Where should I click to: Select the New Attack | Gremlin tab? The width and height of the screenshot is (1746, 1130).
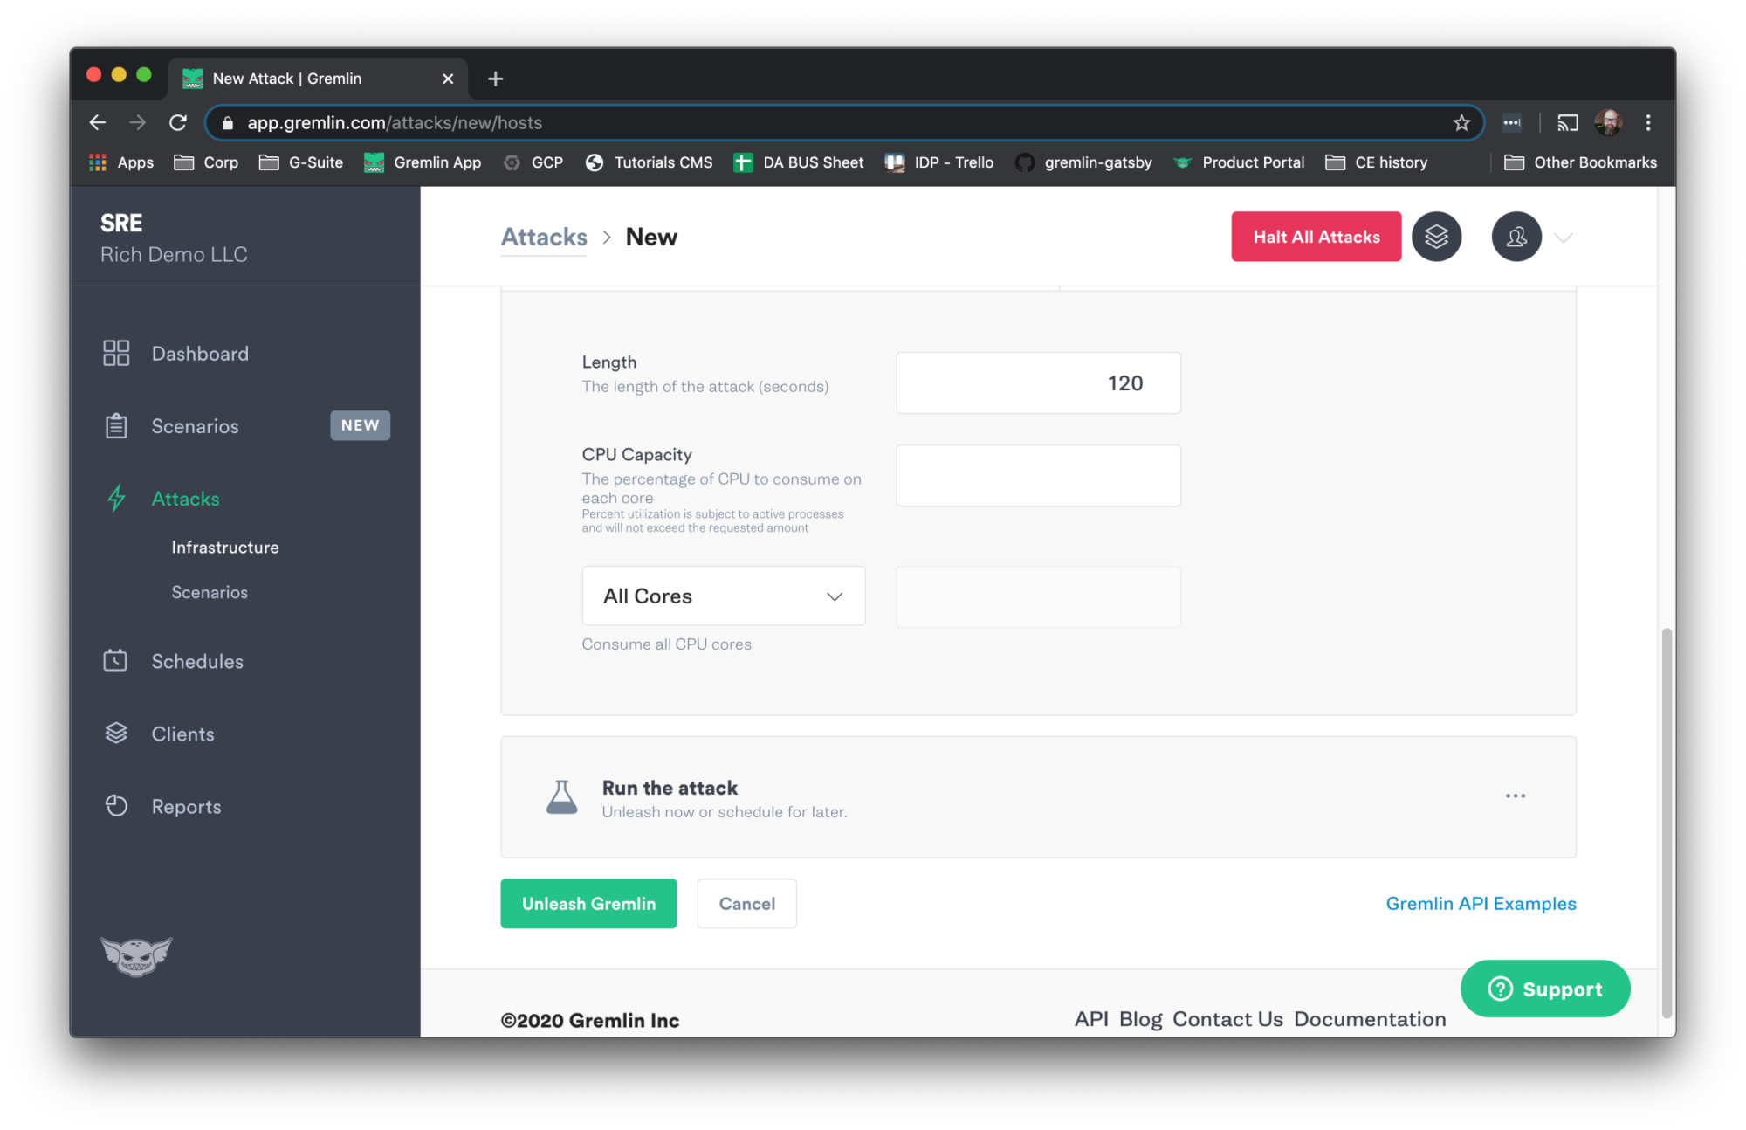click(319, 79)
